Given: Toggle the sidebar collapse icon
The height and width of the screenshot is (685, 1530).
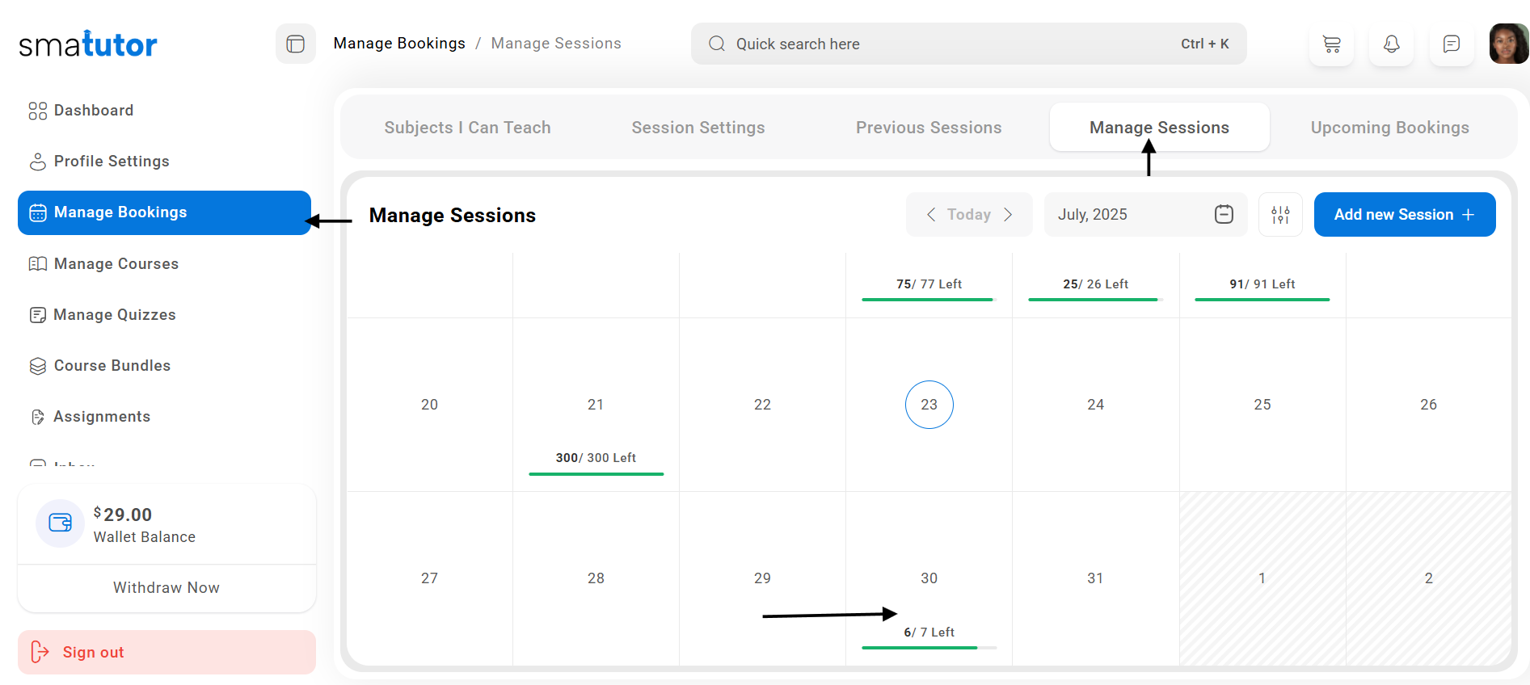Looking at the screenshot, I should [296, 44].
